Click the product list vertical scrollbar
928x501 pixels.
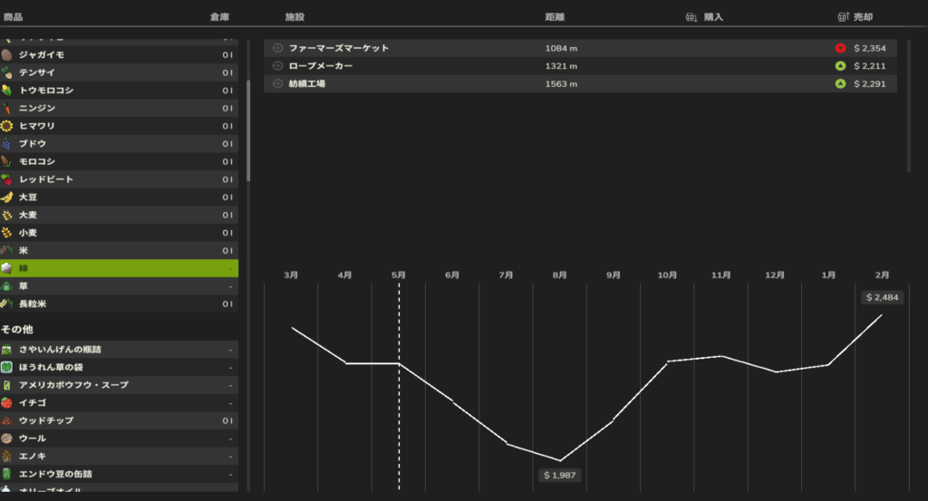click(248, 127)
